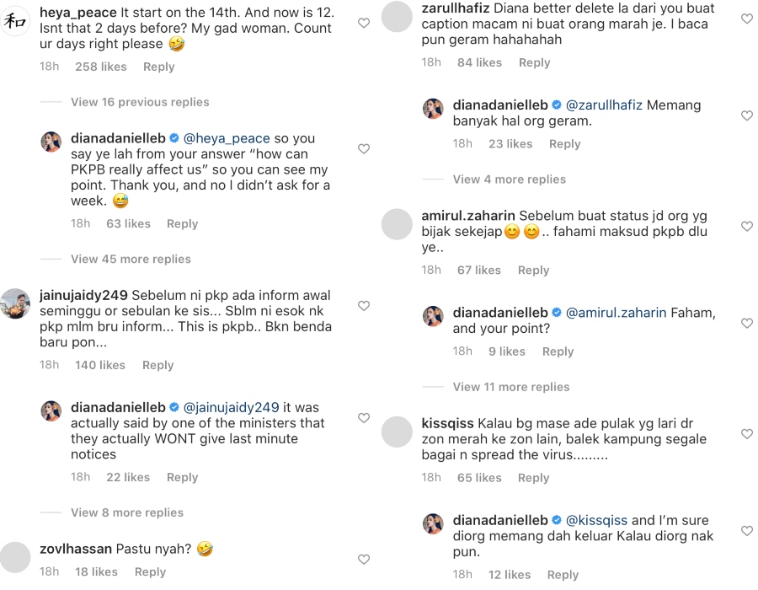Viewport: 758px width, 590px height.
Task: Reply to heya_peace's comment
Action: click(159, 67)
